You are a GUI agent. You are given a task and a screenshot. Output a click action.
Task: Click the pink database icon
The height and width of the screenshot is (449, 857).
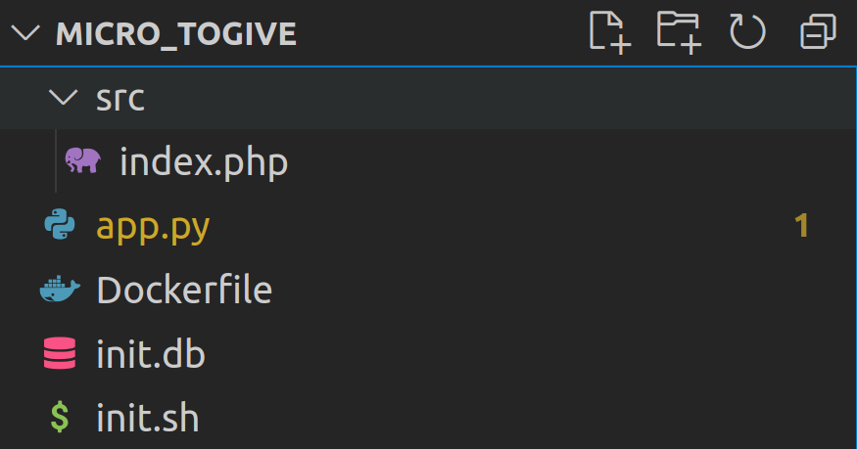(x=60, y=354)
